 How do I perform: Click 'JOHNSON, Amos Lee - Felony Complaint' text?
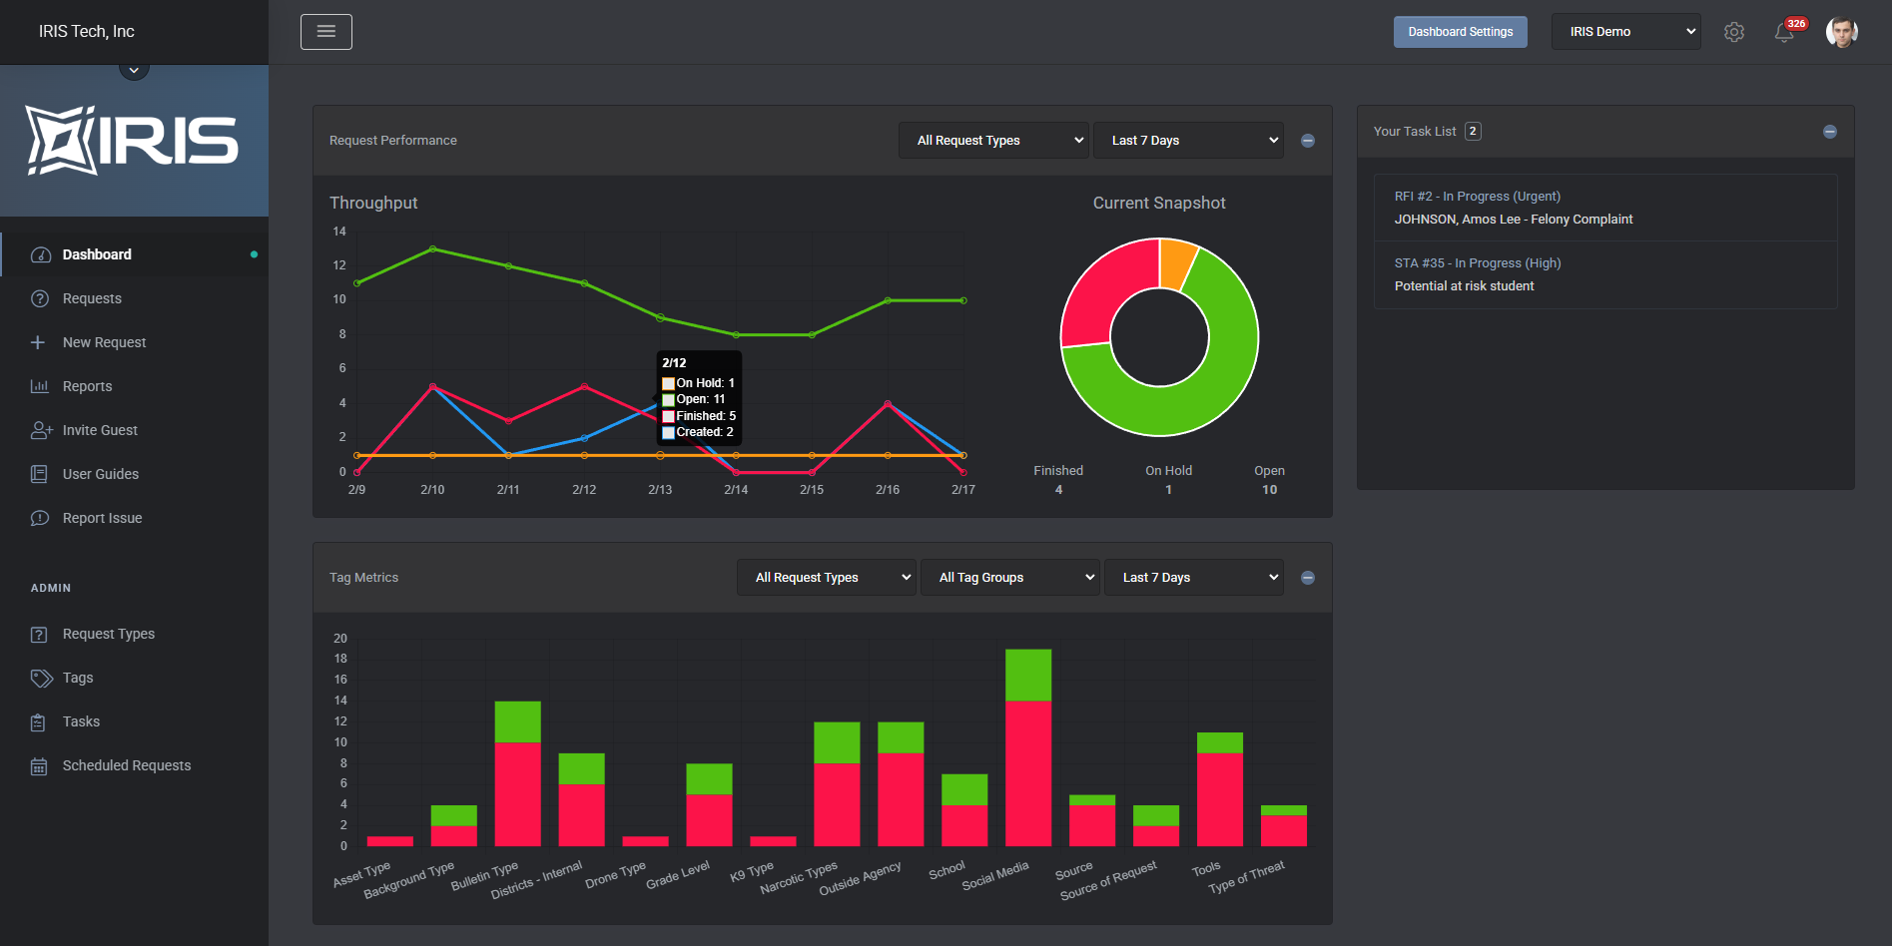(1514, 220)
